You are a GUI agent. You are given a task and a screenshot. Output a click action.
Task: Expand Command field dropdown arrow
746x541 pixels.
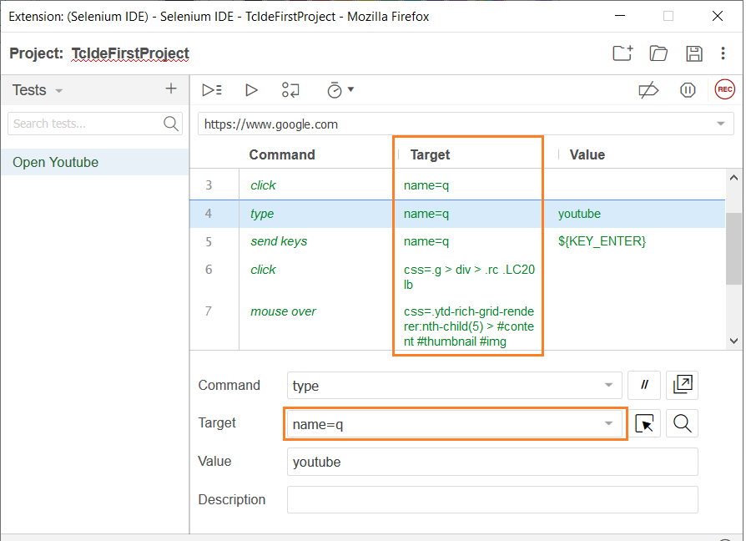coord(608,385)
